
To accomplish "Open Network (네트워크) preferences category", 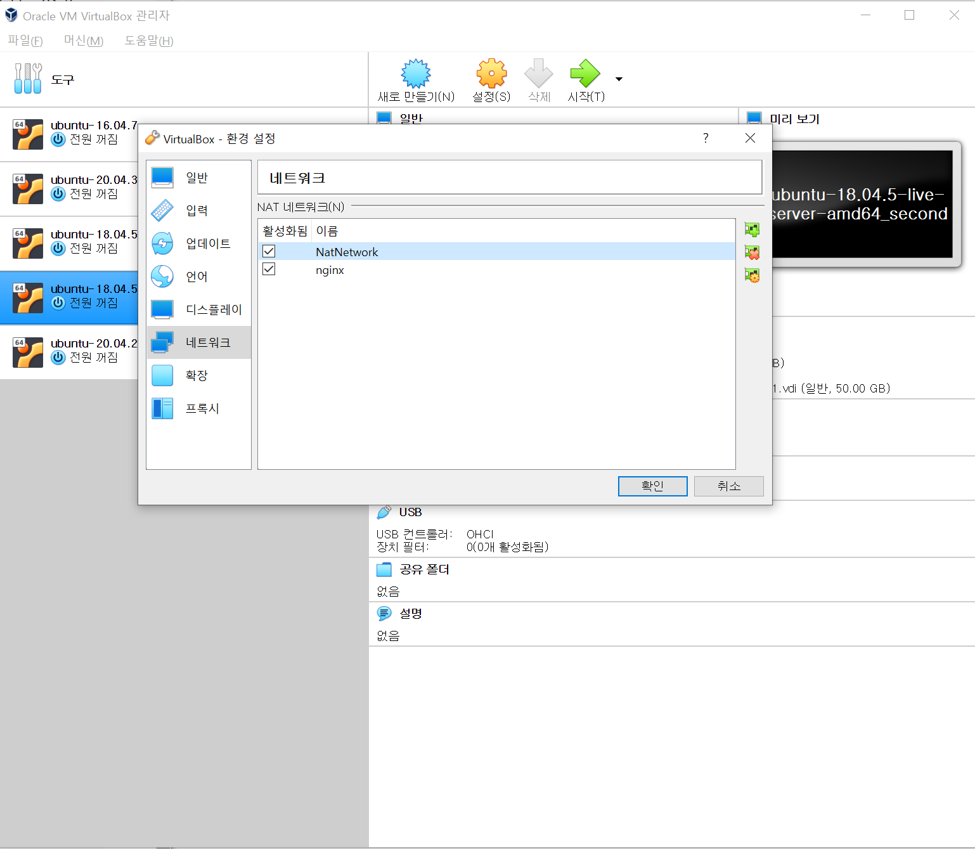I will tap(199, 342).
